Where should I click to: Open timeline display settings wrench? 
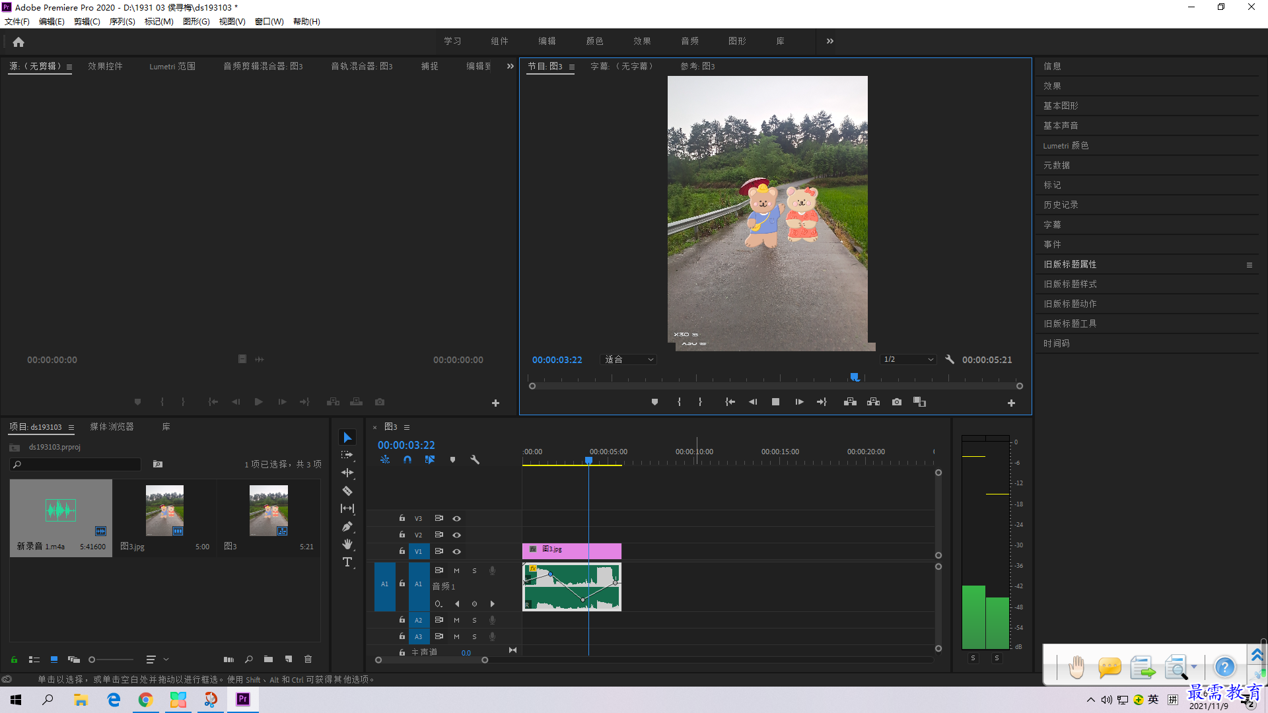click(x=475, y=459)
